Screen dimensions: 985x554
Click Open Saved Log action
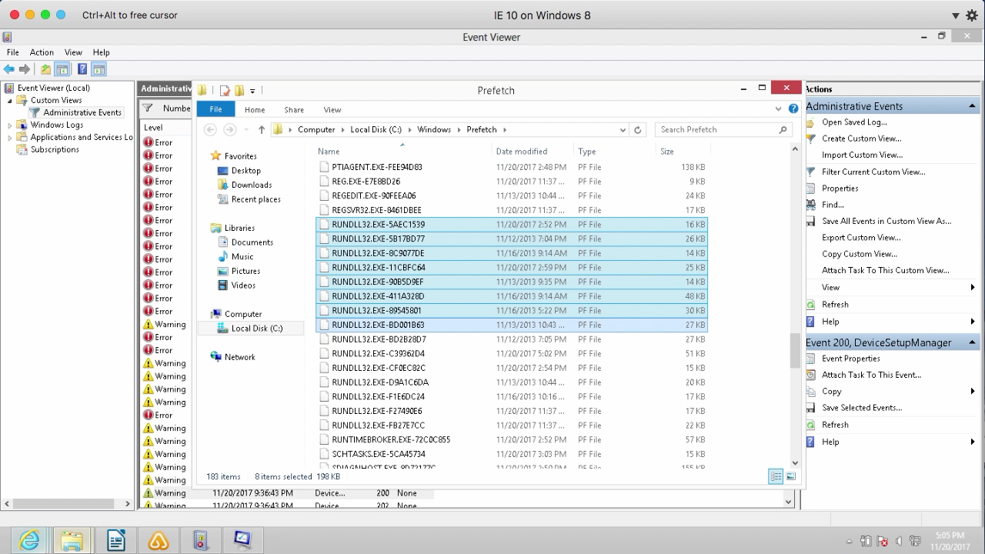[854, 122]
